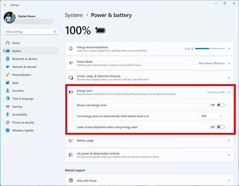239x186 pixels.
Task: Click the Lid, power & sleep button controls title
Action: [98, 154]
